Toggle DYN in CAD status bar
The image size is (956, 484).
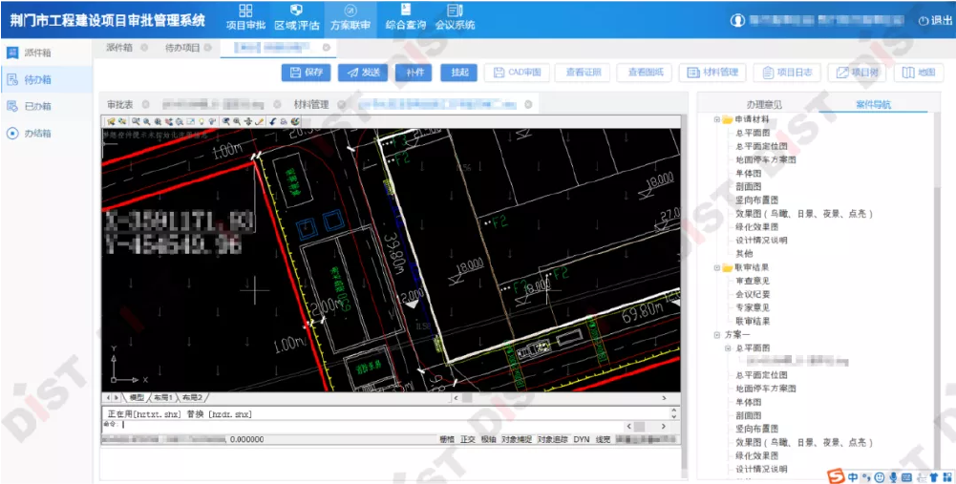coord(581,439)
